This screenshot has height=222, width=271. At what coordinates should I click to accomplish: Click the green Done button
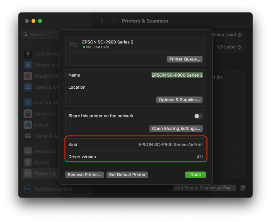pyautogui.click(x=196, y=175)
